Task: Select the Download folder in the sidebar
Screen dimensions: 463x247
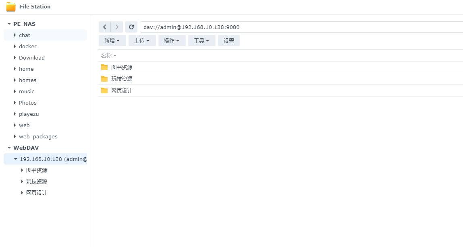Action: [31, 58]
